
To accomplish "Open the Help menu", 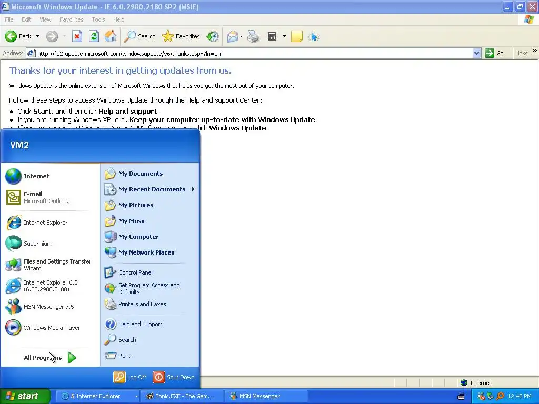I will click(118, 19).
